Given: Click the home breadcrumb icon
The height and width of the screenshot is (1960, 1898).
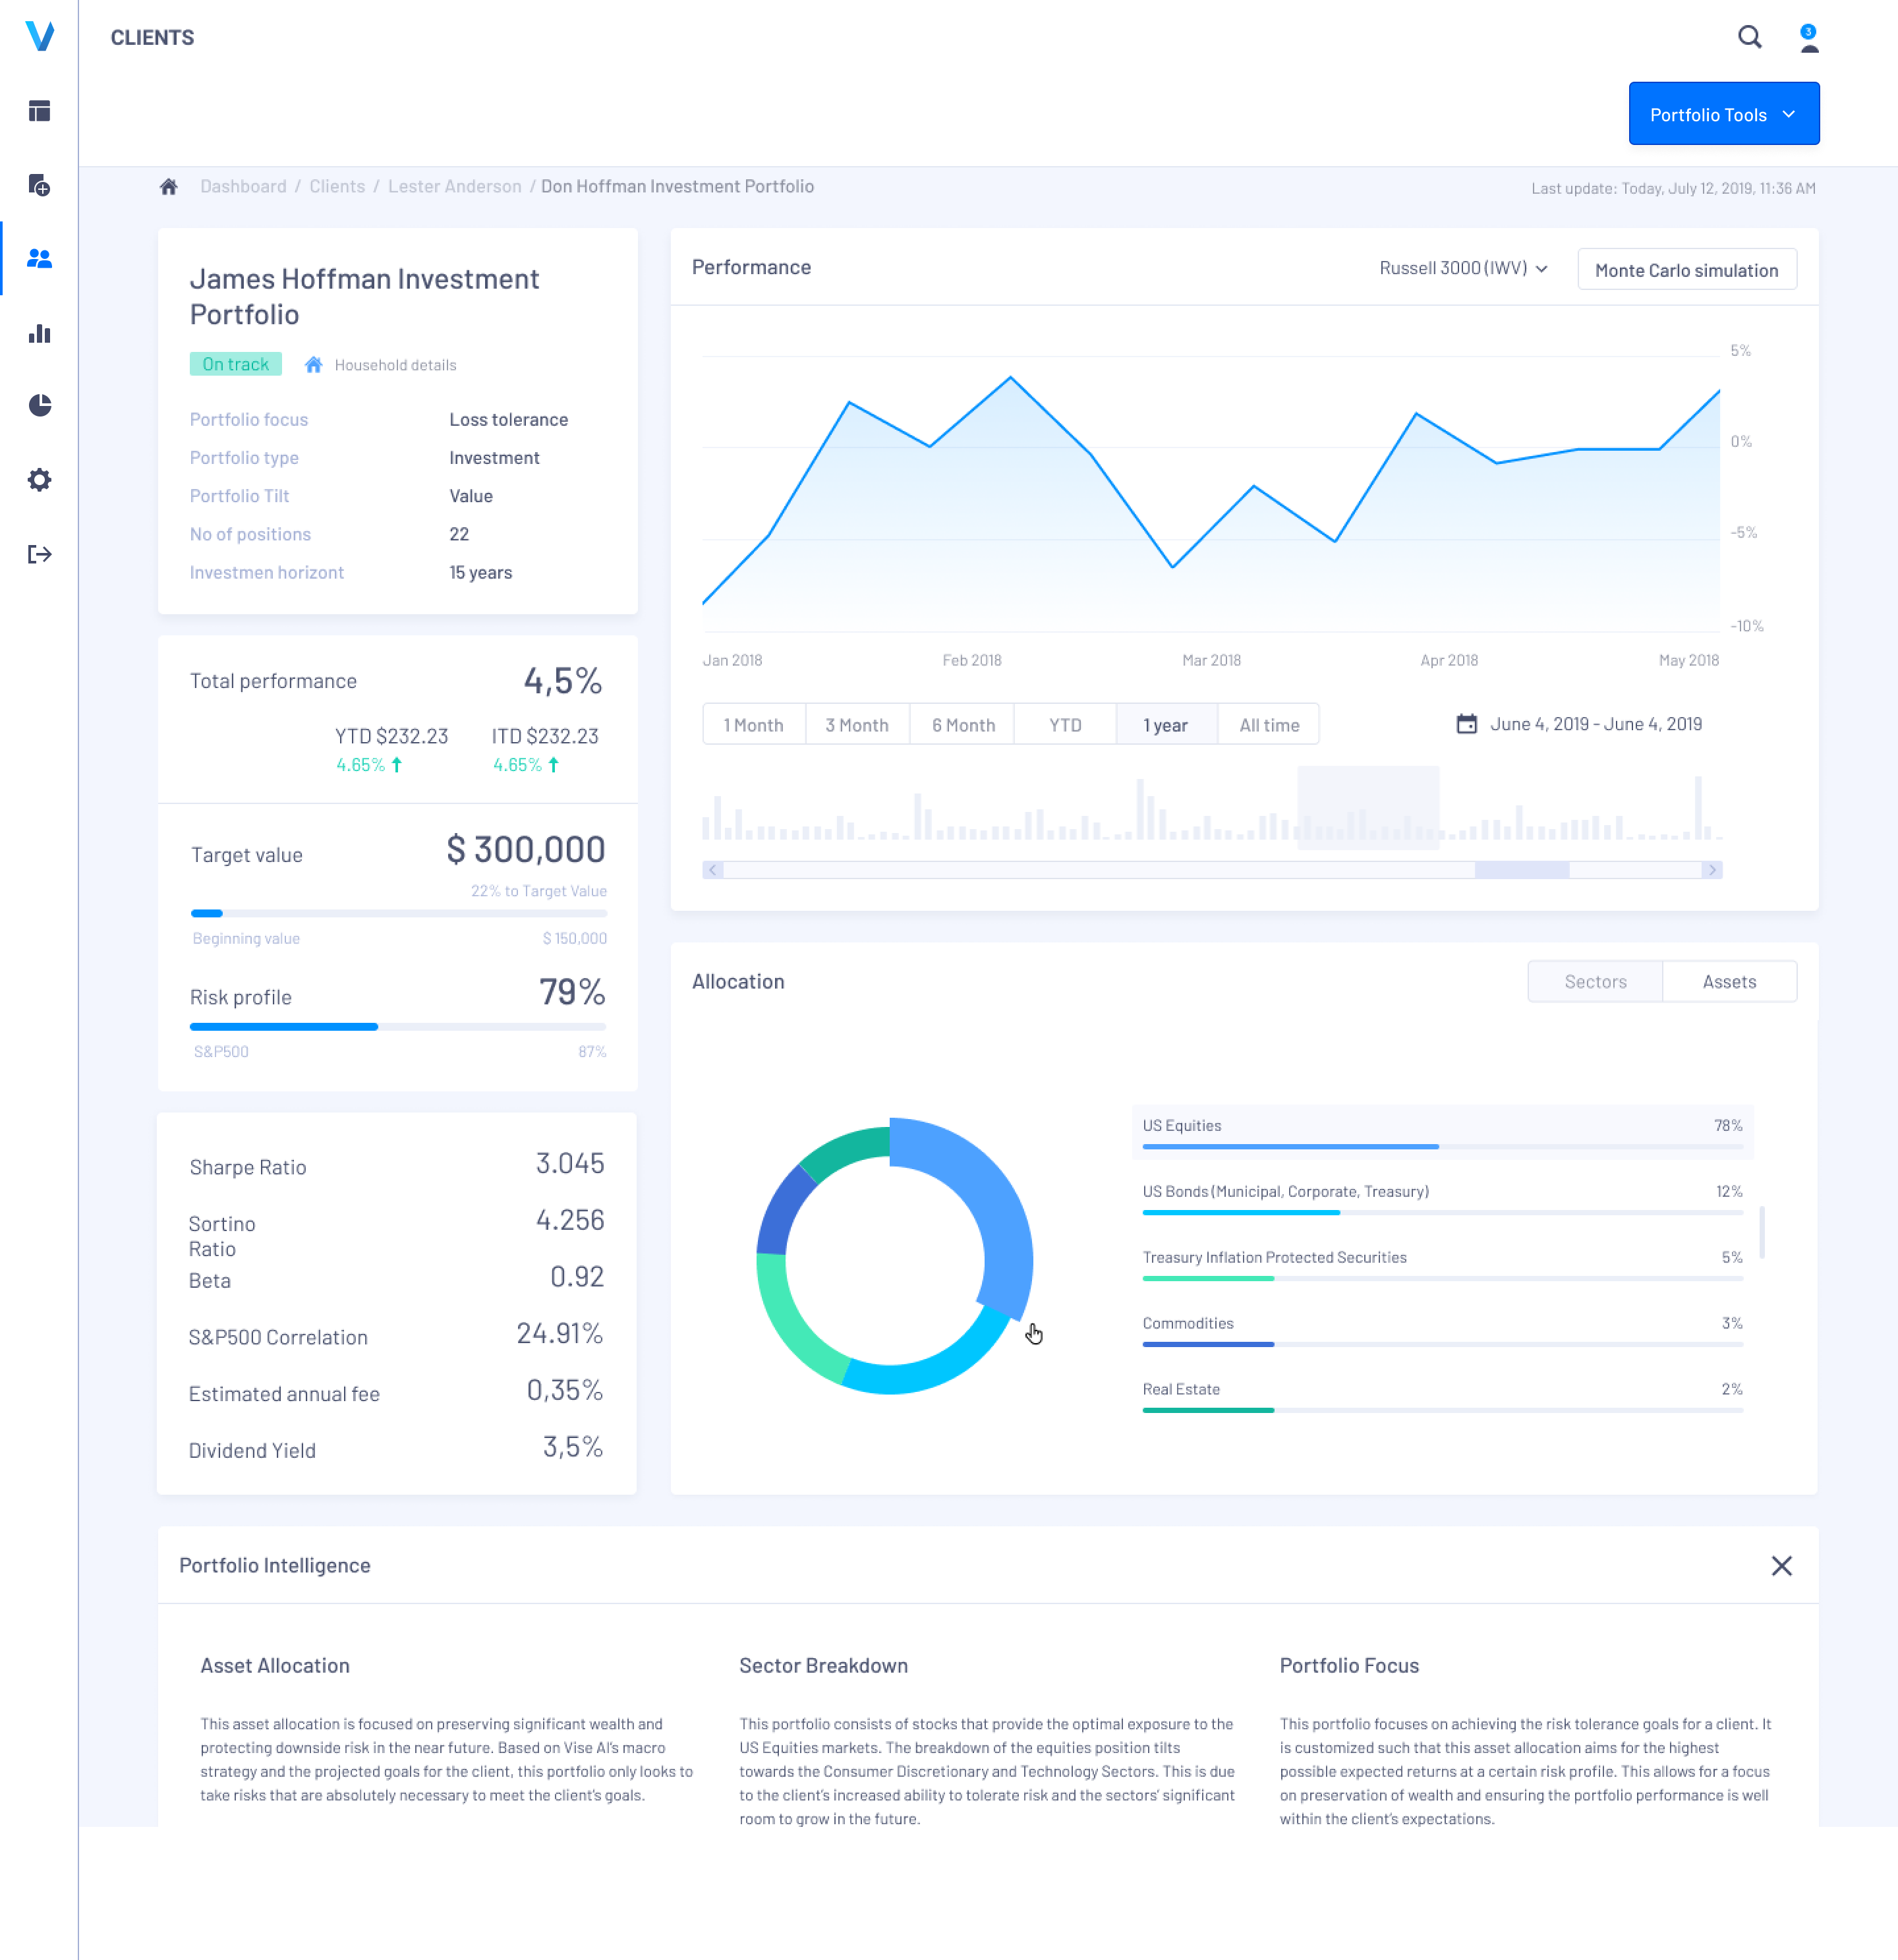Looking at the screenshot, I should coord(169,187).
